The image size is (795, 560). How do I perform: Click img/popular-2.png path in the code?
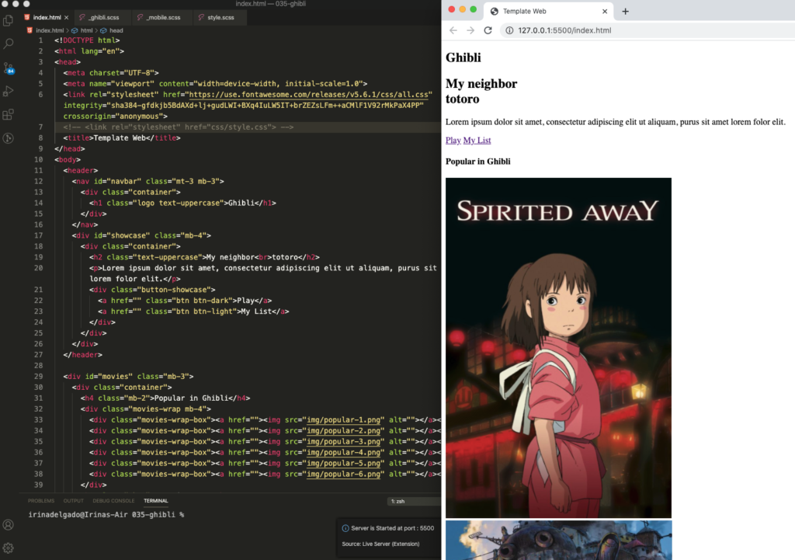[x=344, y=430]
